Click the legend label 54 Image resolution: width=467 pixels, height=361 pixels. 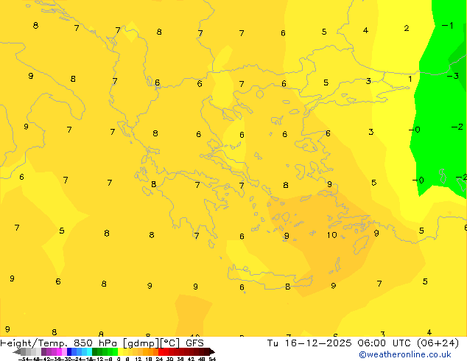212,359
